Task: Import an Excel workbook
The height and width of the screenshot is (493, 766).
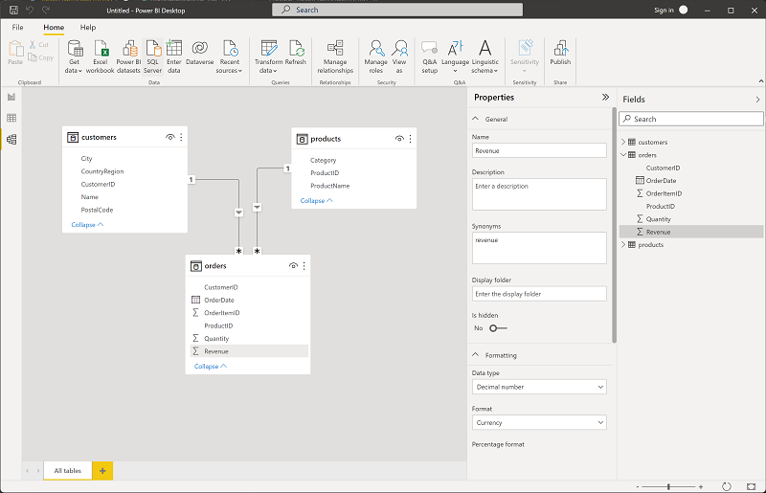Action: pyautogui.click(x=101, y=56)
